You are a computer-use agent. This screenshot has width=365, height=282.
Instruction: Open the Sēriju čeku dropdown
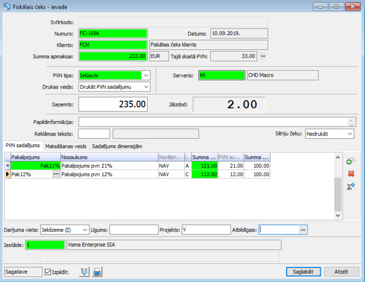click(349, 134)
